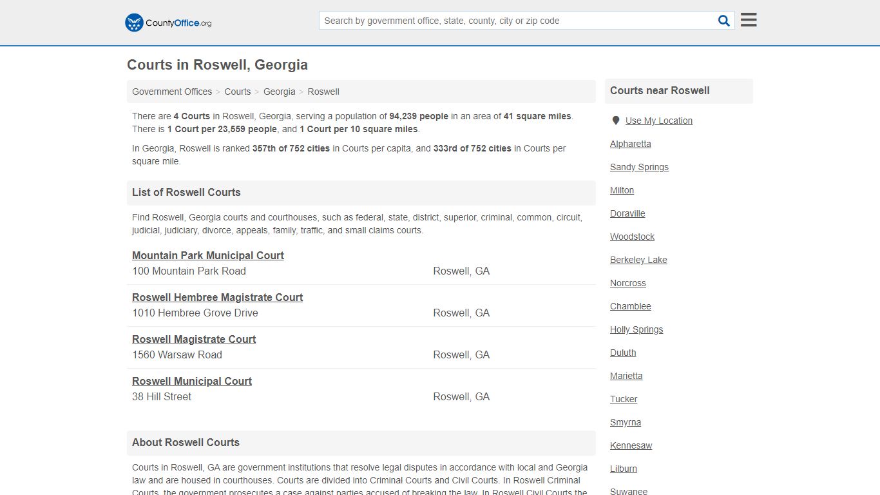The image size is (880, 495).
Task: Go to Courts breadcrumb
Action: 238,92
